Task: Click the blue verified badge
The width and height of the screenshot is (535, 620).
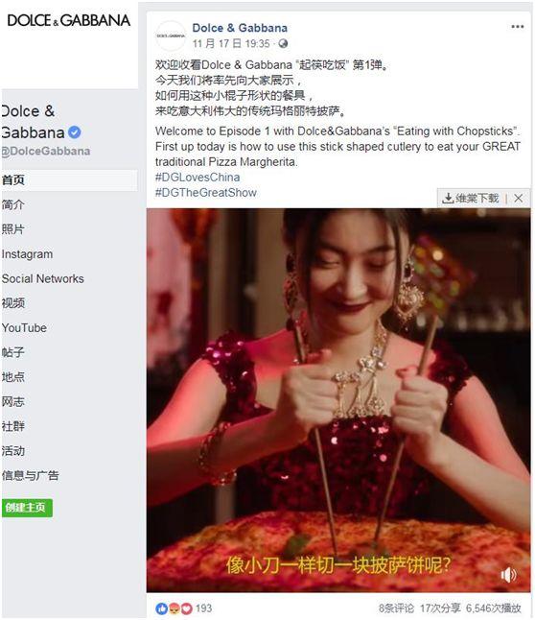Action: tap(74, 132)
